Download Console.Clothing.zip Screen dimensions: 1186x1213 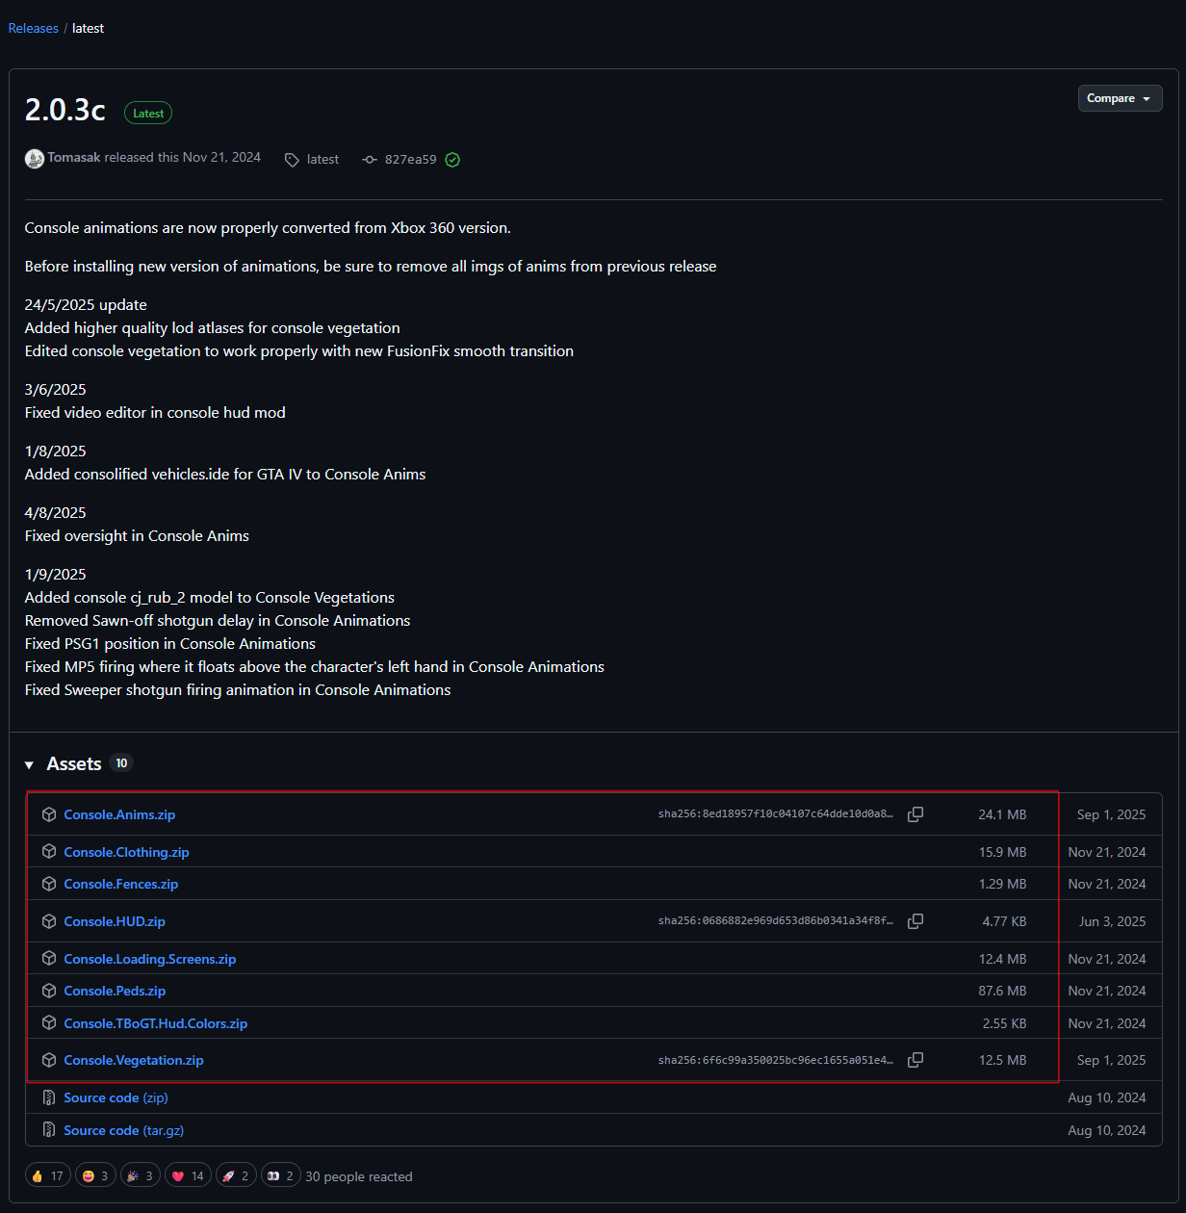[x=126, y=852]
